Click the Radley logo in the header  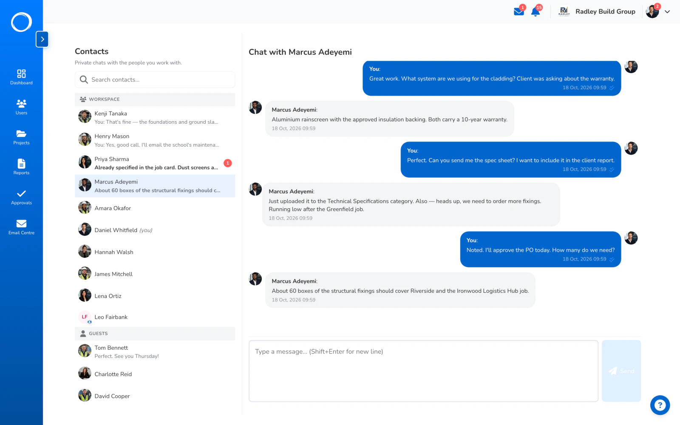pyautogui.click(x=564, y=11)
